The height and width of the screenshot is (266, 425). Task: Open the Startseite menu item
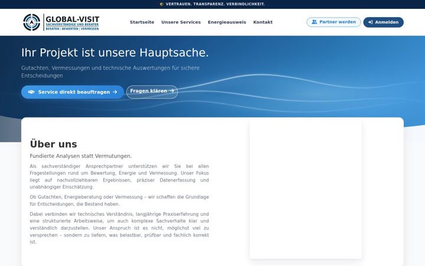pyautogui.click(x=142, y=22)
